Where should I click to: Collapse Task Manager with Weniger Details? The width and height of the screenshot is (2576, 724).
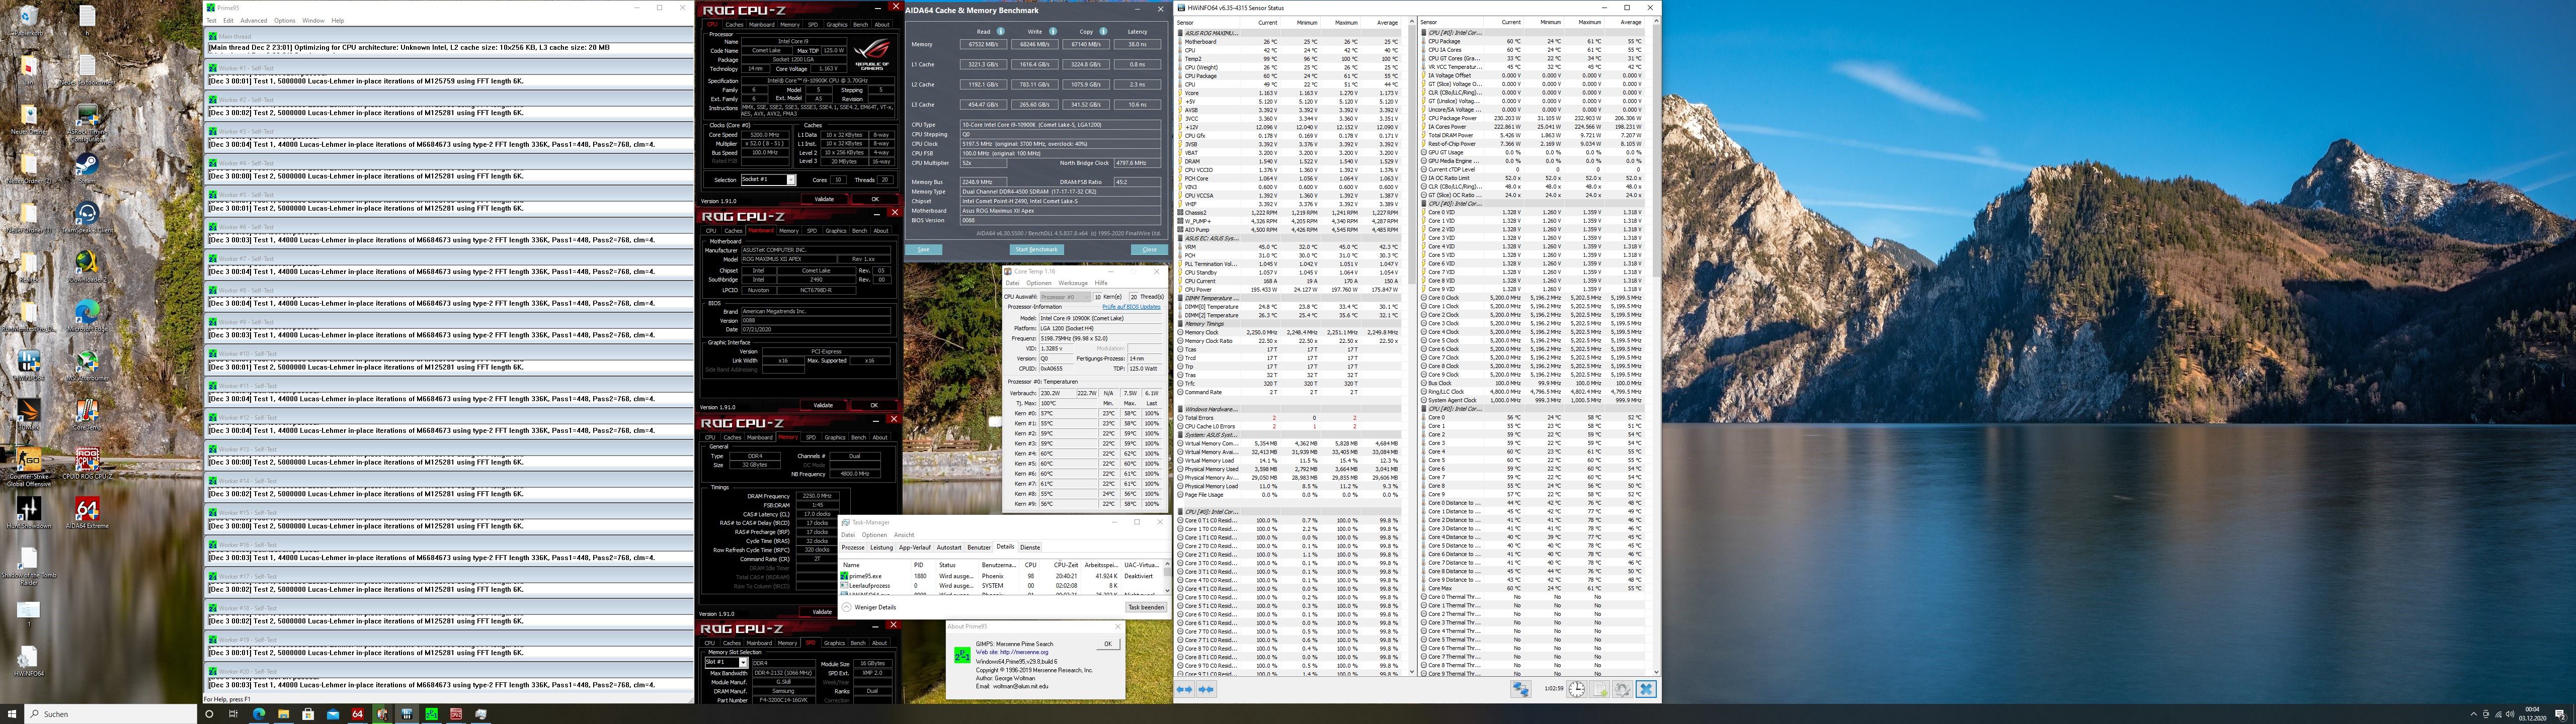pyautogui.click(x=870, y=607)
